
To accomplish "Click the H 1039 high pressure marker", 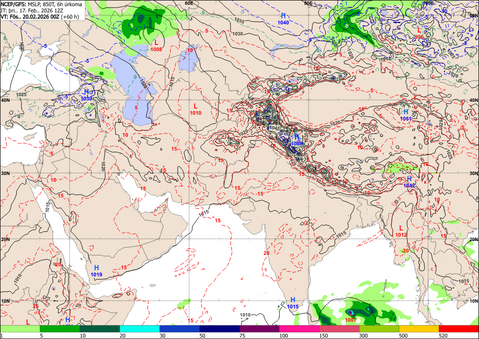I will click(x=86, y=95).
